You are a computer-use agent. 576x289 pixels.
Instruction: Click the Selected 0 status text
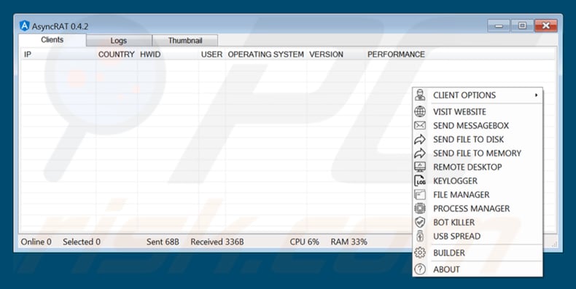point(81,242)
